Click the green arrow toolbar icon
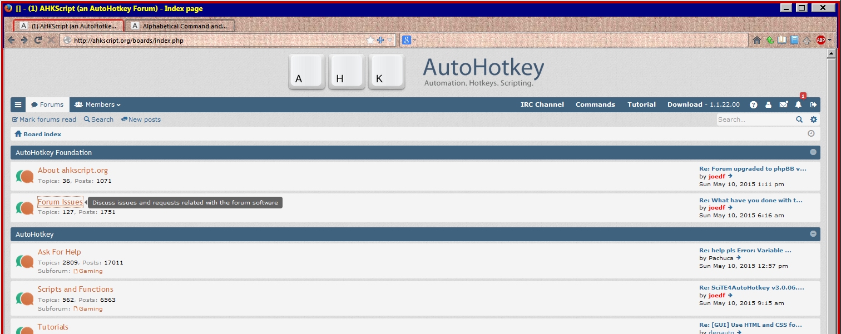This screenshot has width=841, height=334. pos(770,40)
